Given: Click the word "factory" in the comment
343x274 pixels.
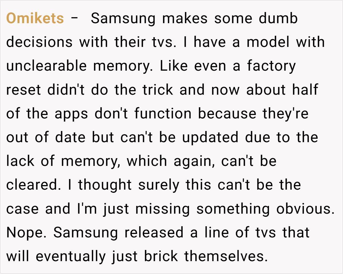Looking at the screenshot, I should point(271,66).
